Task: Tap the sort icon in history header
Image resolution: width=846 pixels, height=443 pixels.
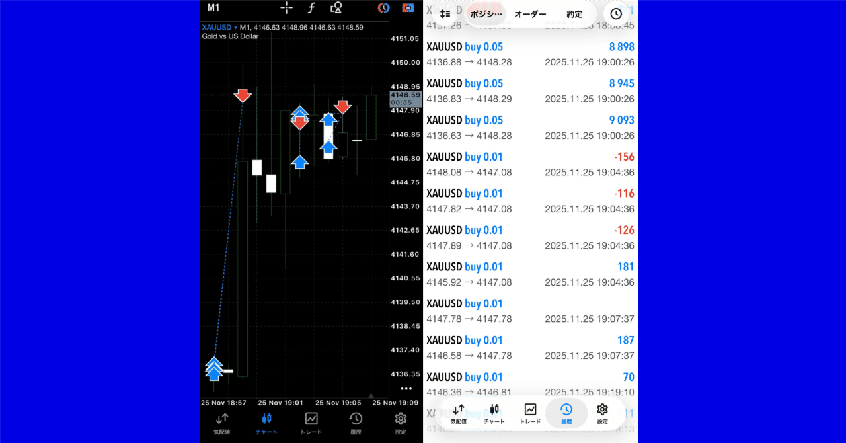Action: pyautogui.click(x=445, y=14)
